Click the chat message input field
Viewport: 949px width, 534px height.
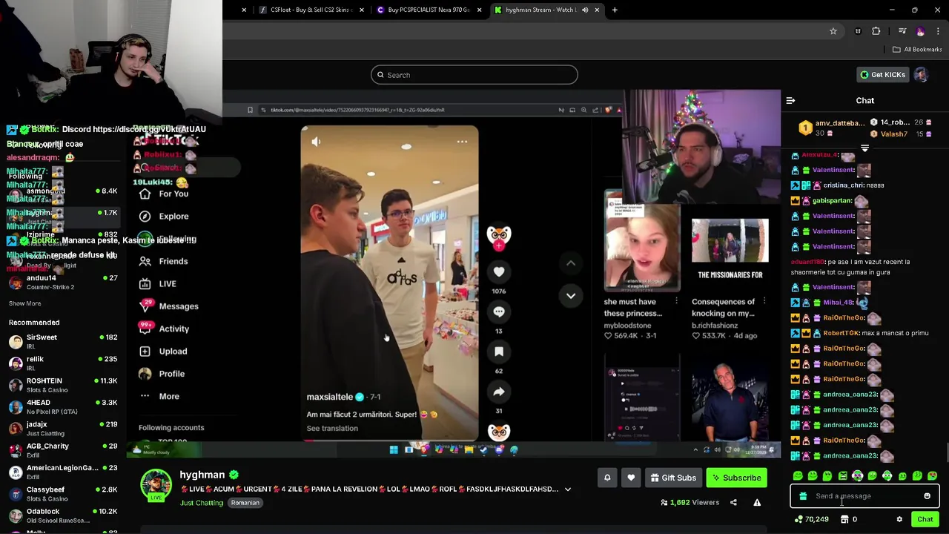864,496
